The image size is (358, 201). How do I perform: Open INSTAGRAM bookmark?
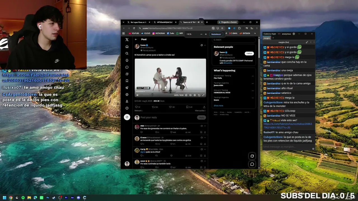click(x=159, y=33)
